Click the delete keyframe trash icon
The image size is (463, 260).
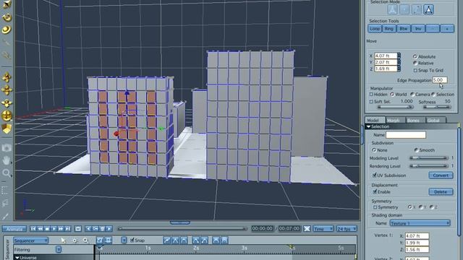click(102, 228)
